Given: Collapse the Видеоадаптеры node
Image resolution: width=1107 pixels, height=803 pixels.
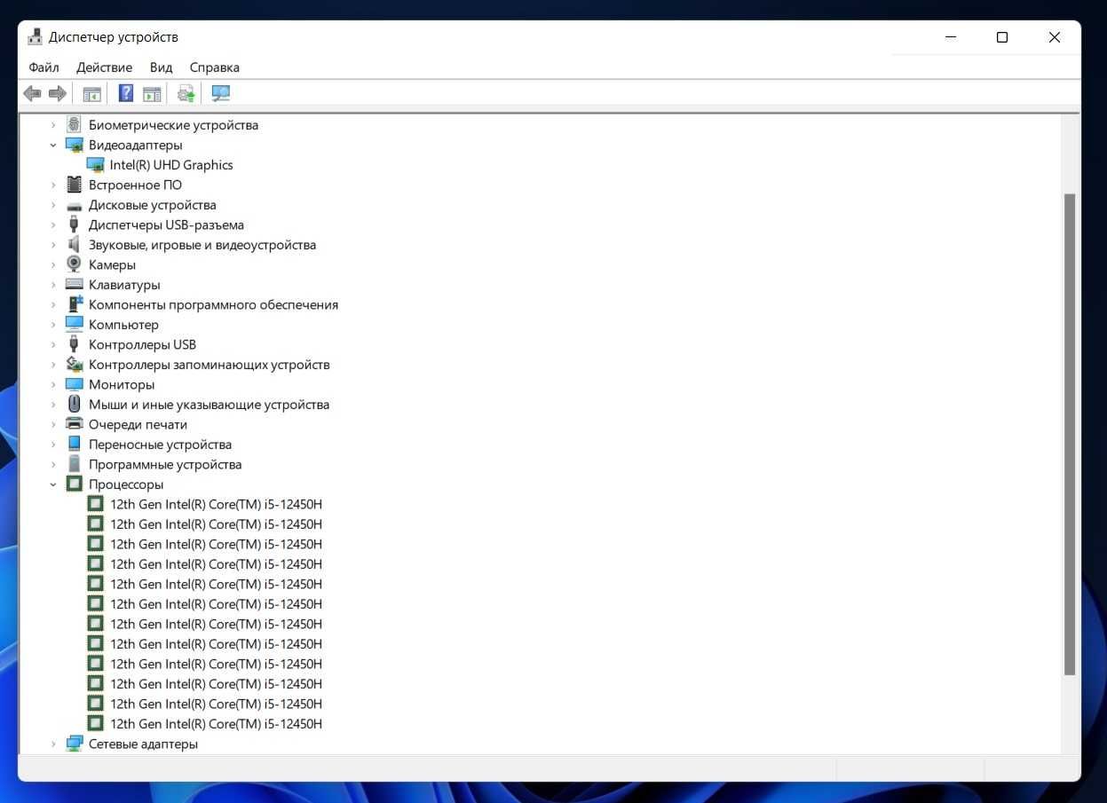Looking at the screenshot, I should [53, 145].
